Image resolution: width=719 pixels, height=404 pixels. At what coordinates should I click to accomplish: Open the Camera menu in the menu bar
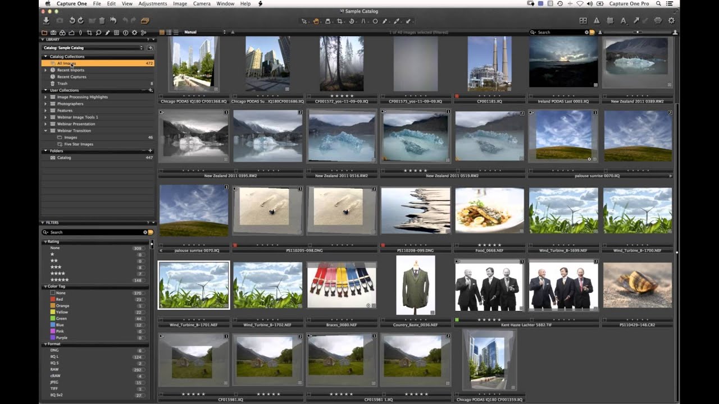(201, 3)
